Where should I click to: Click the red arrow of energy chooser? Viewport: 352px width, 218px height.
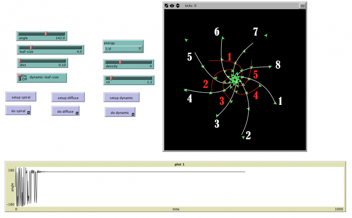coord(139,49)
